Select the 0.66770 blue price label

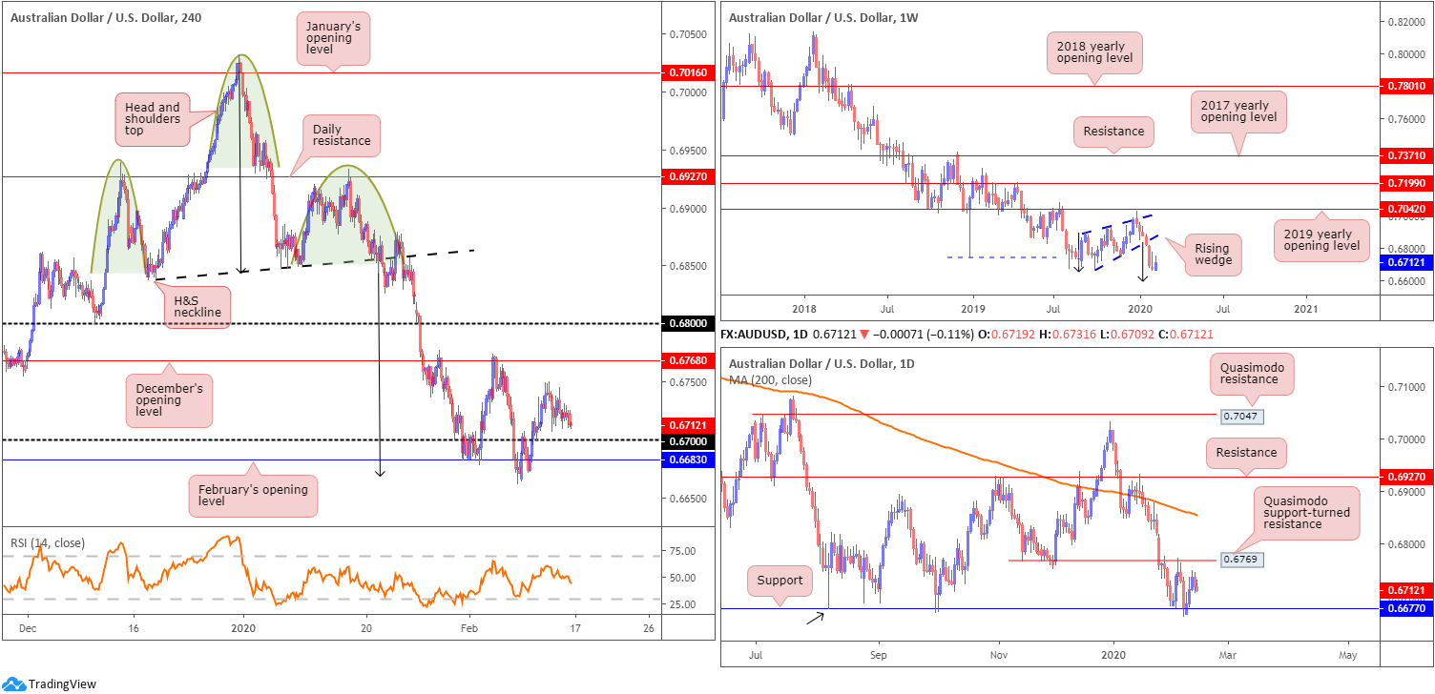pos(1405,608)
